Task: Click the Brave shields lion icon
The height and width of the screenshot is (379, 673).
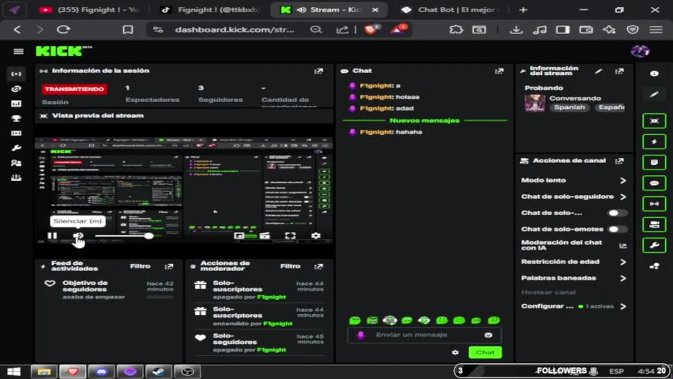Action: point(371,29)
